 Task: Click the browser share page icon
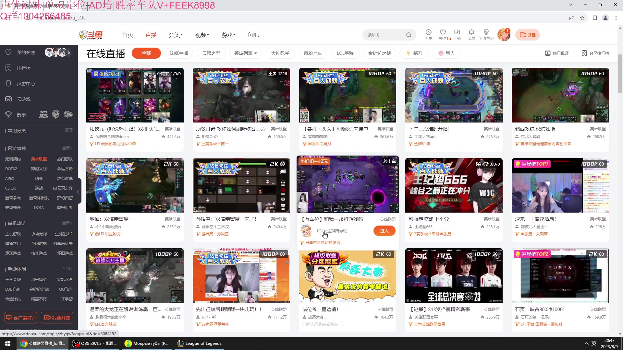click(571, 18)
